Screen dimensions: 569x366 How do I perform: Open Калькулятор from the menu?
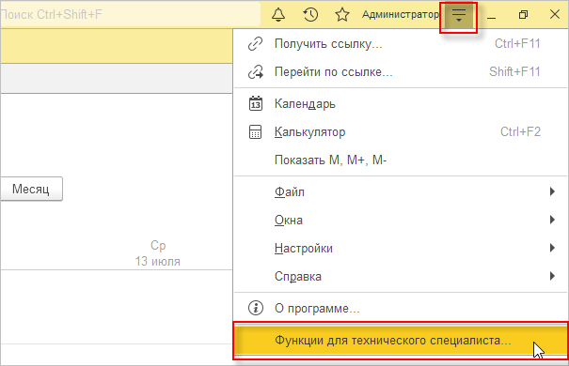[x=401, y=131]
